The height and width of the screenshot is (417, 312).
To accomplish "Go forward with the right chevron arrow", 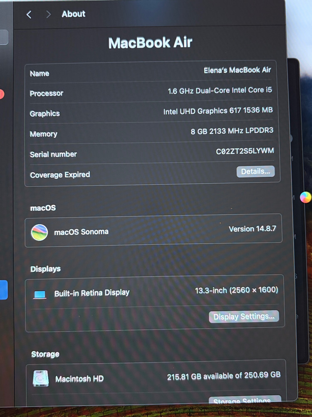I will (48, 14).
